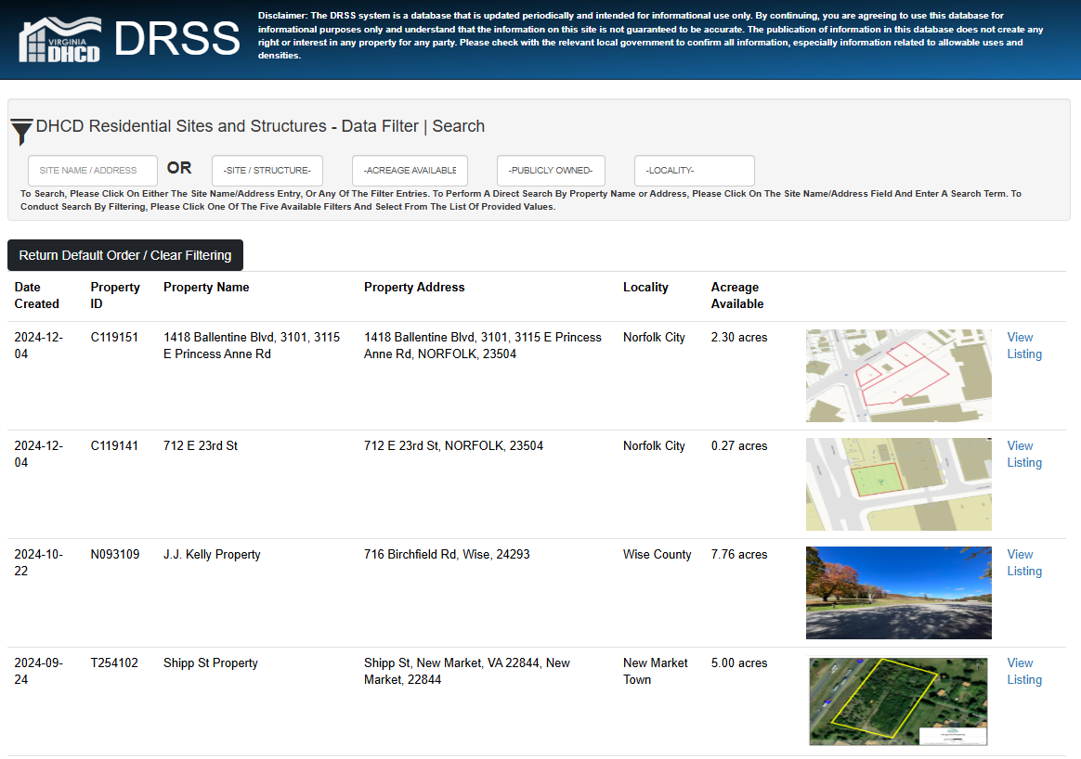Open the Publicly Owned filter dropdown

pos(551,171)
